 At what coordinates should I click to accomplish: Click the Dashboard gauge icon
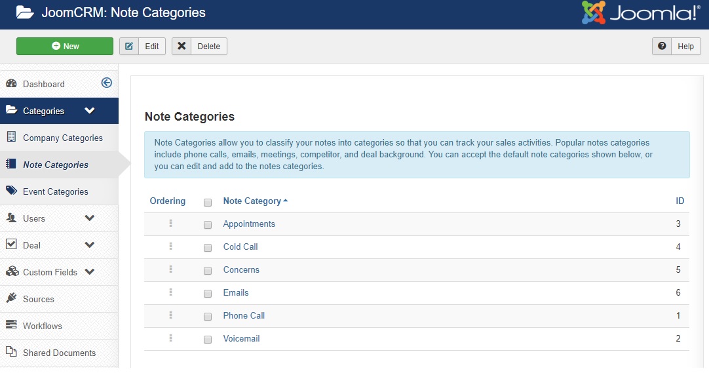click(11, 84)
